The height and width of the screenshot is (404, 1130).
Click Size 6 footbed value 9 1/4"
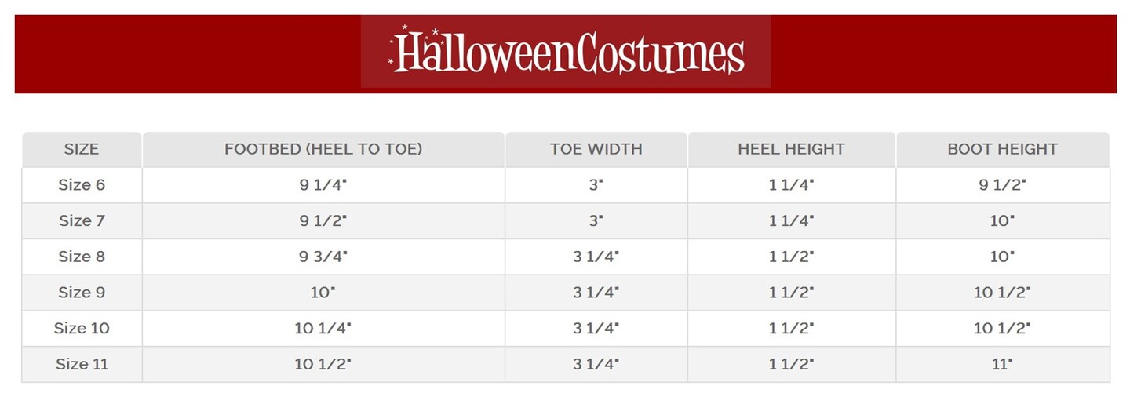[x=323, y=185]
